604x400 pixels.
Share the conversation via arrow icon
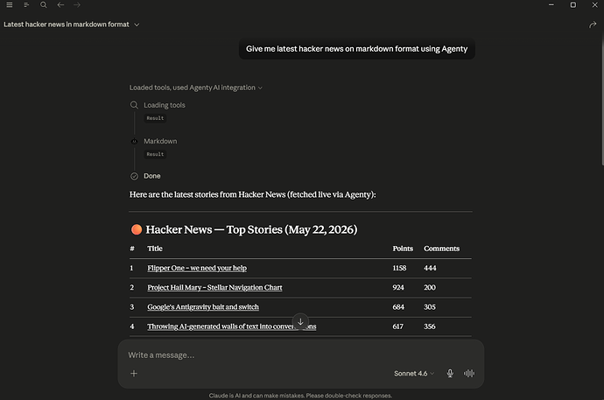593,25
